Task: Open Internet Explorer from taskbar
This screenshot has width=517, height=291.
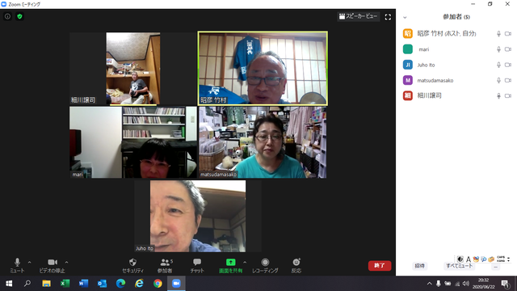Action: [139, 284]
